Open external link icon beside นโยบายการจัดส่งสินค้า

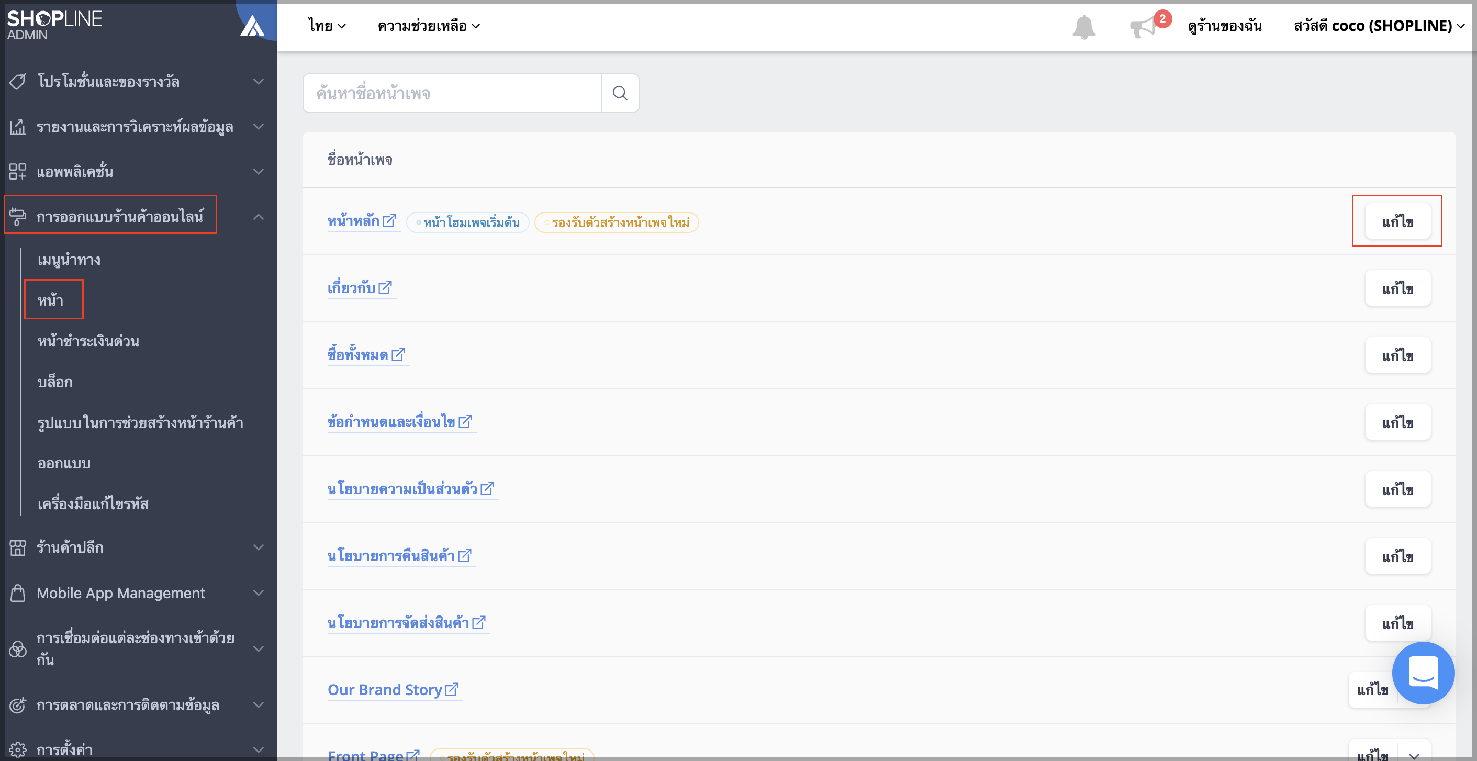point(479,622)
